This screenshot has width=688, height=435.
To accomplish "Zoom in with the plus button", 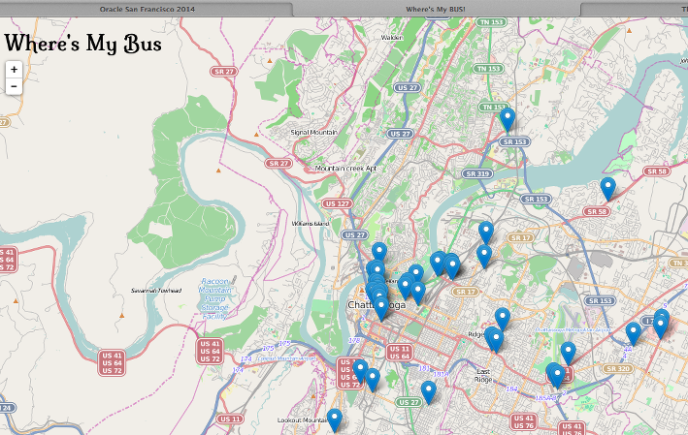I will click(x=14, y=69).
